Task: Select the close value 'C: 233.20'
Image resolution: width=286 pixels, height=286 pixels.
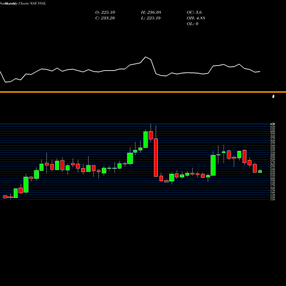Action: pos(105,18)
